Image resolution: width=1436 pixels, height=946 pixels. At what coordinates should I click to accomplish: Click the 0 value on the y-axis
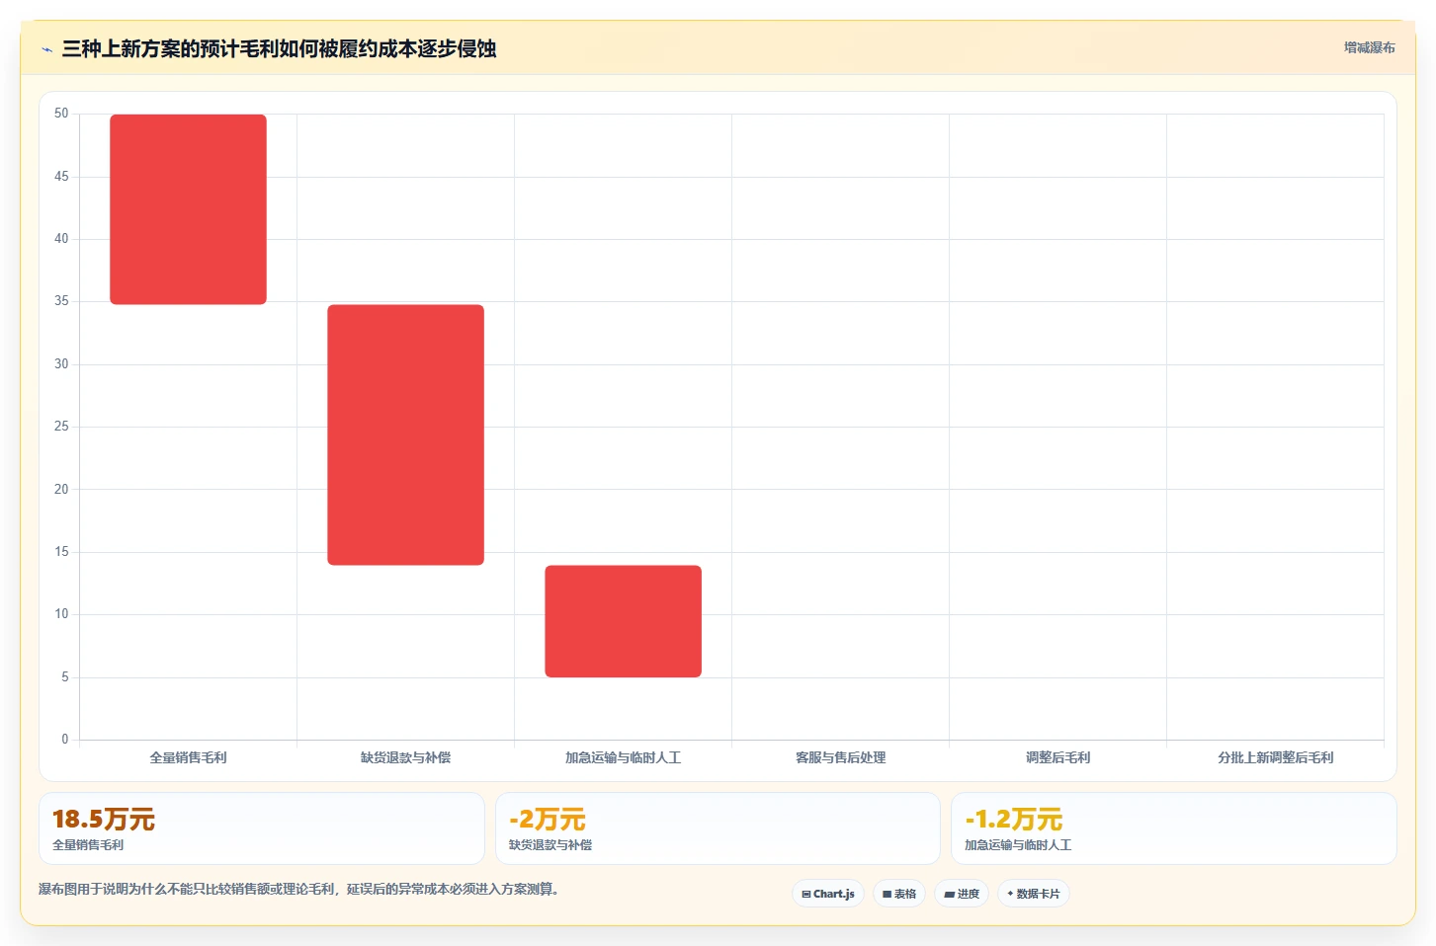point(65,740)
